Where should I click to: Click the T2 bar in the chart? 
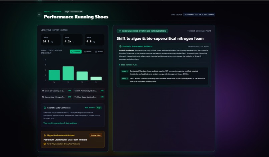pos(82,76)
